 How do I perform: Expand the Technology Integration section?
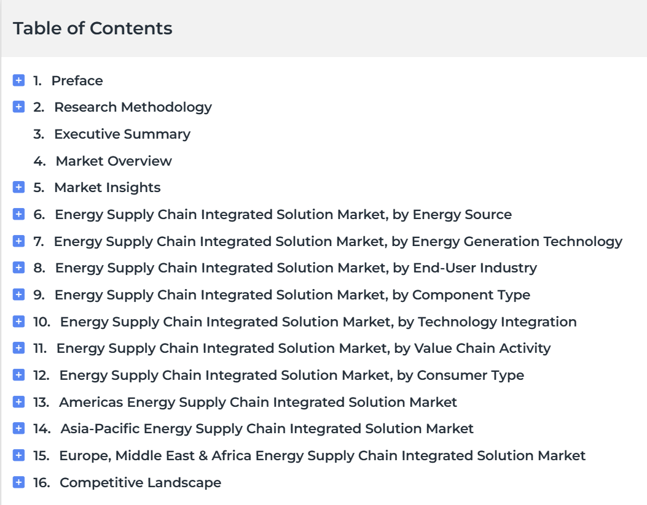pos(18,322)
